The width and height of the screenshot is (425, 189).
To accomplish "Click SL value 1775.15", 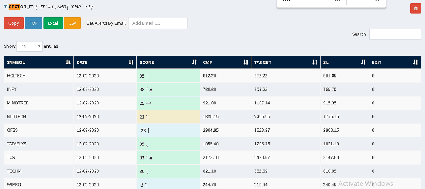I will coord(331,116).
